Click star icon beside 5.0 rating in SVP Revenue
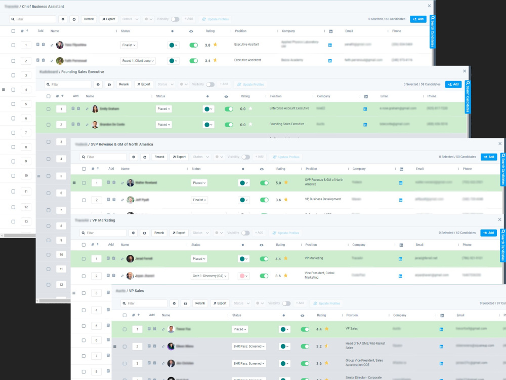This screenshot has height=380, width=506. tap(286, 182)
